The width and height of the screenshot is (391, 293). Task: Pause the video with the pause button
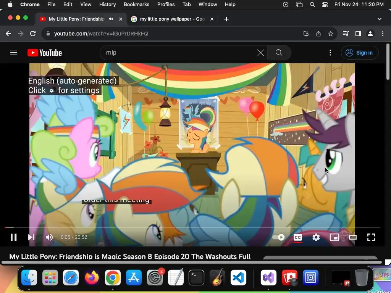13,237
